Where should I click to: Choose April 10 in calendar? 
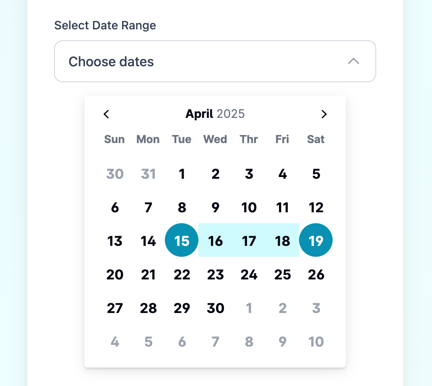coord(249,207)
